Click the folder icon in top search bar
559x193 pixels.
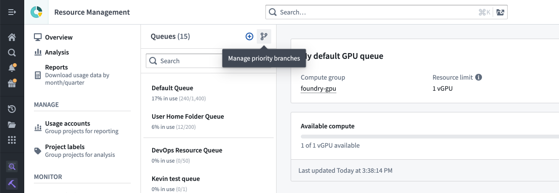click(x=500, y=13)
